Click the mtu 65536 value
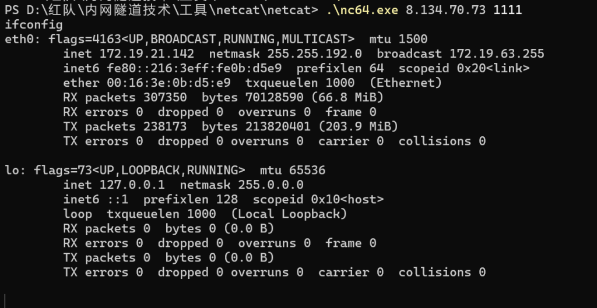Viewport: 597px width, 308px height. pos(304,170)
